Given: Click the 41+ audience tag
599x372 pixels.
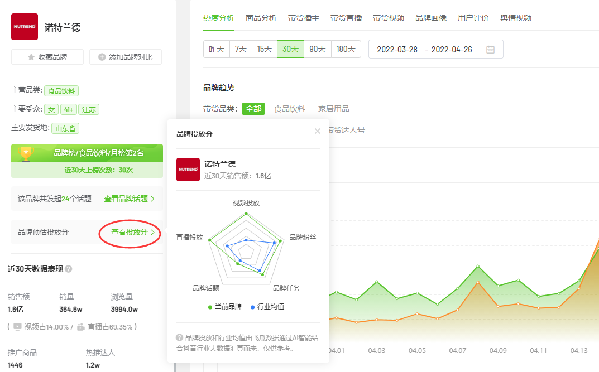Looking at the screenshot, I should click(68, 110).
